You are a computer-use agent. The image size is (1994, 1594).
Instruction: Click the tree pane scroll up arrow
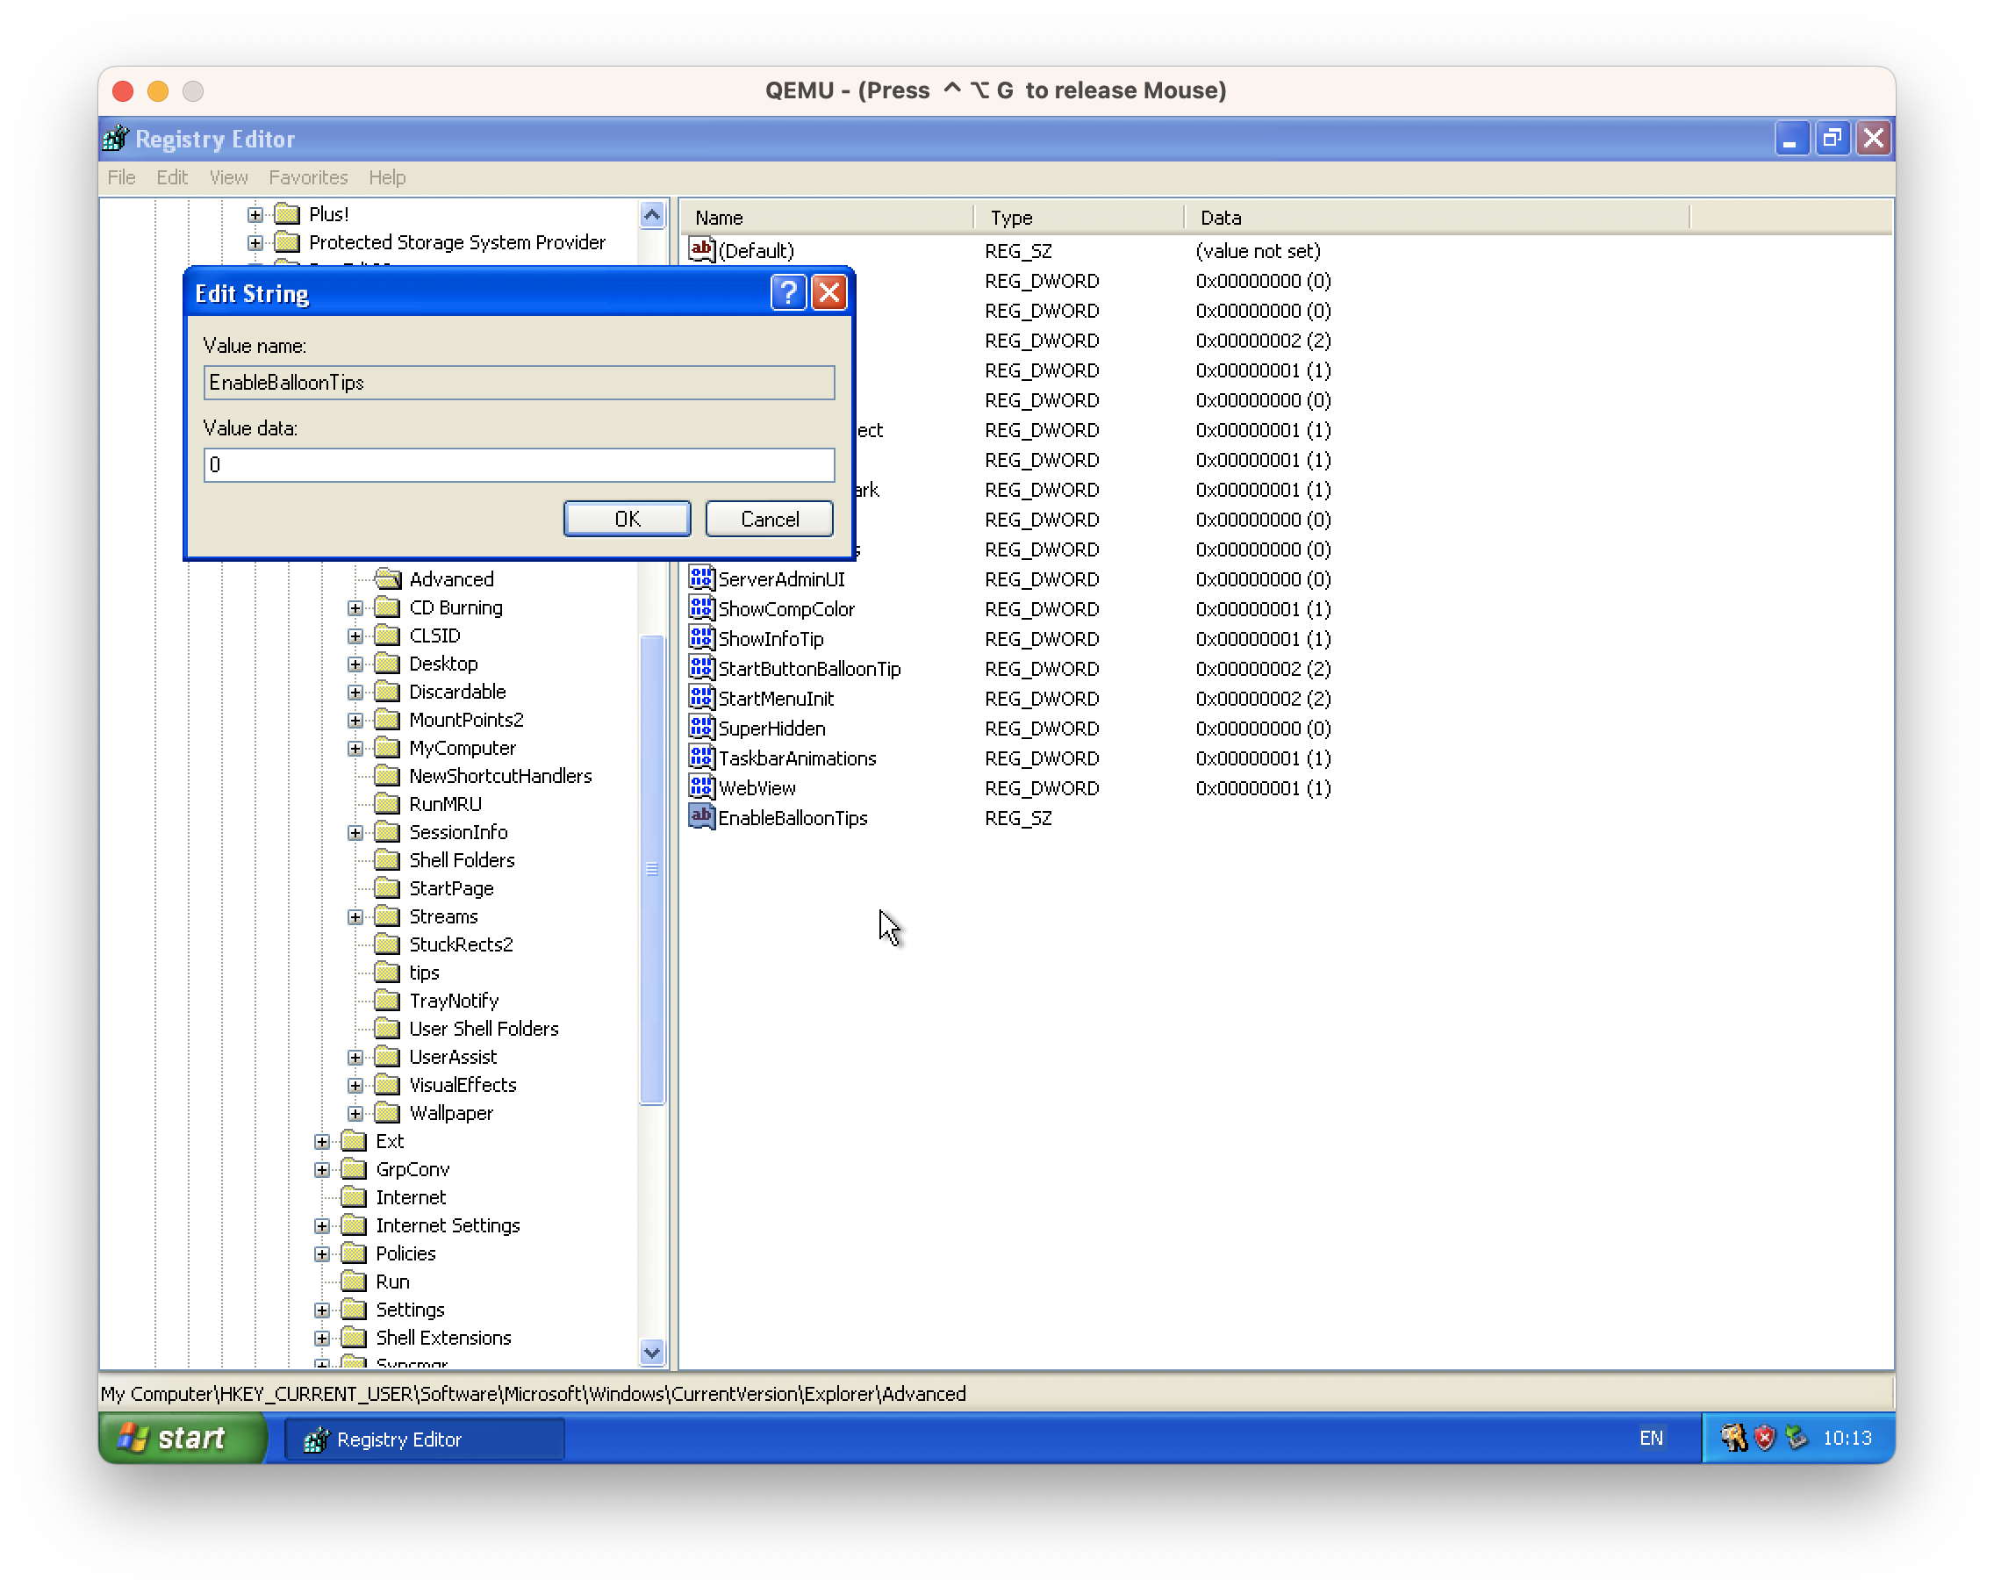pos(652,217)
